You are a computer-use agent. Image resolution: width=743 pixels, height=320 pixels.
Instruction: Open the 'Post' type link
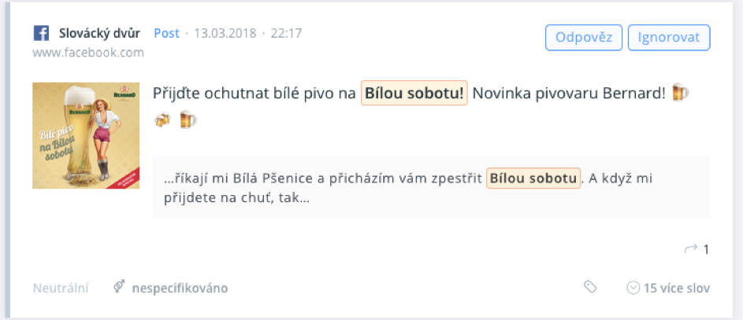coord(166,33)
